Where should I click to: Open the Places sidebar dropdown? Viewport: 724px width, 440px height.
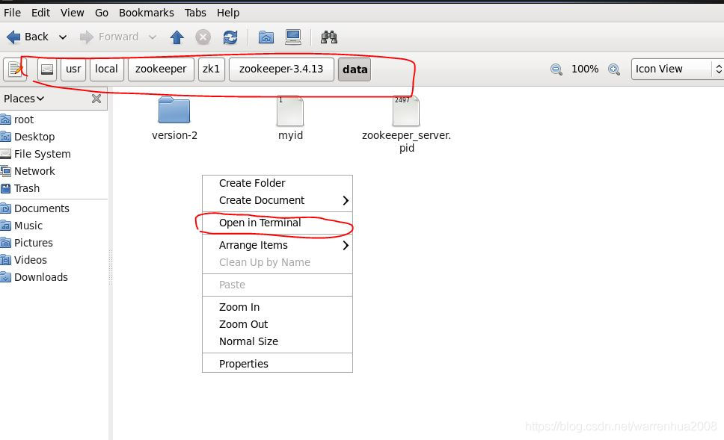pyautogui.click(x=24, y=99)
